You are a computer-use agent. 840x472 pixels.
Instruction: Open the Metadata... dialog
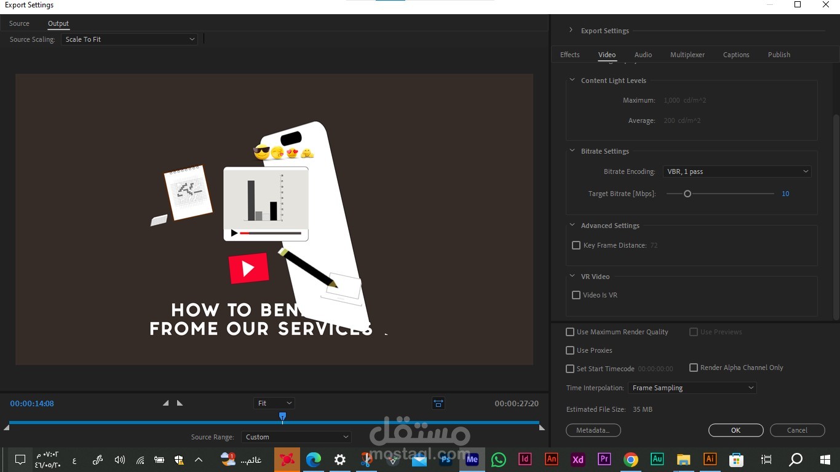(x=593, y=430)
